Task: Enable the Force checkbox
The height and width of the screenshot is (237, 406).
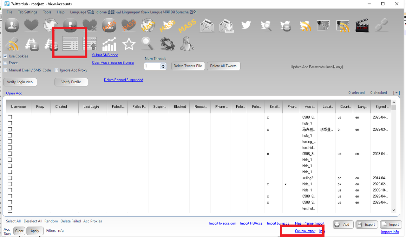Action: [x=5, y=63]
